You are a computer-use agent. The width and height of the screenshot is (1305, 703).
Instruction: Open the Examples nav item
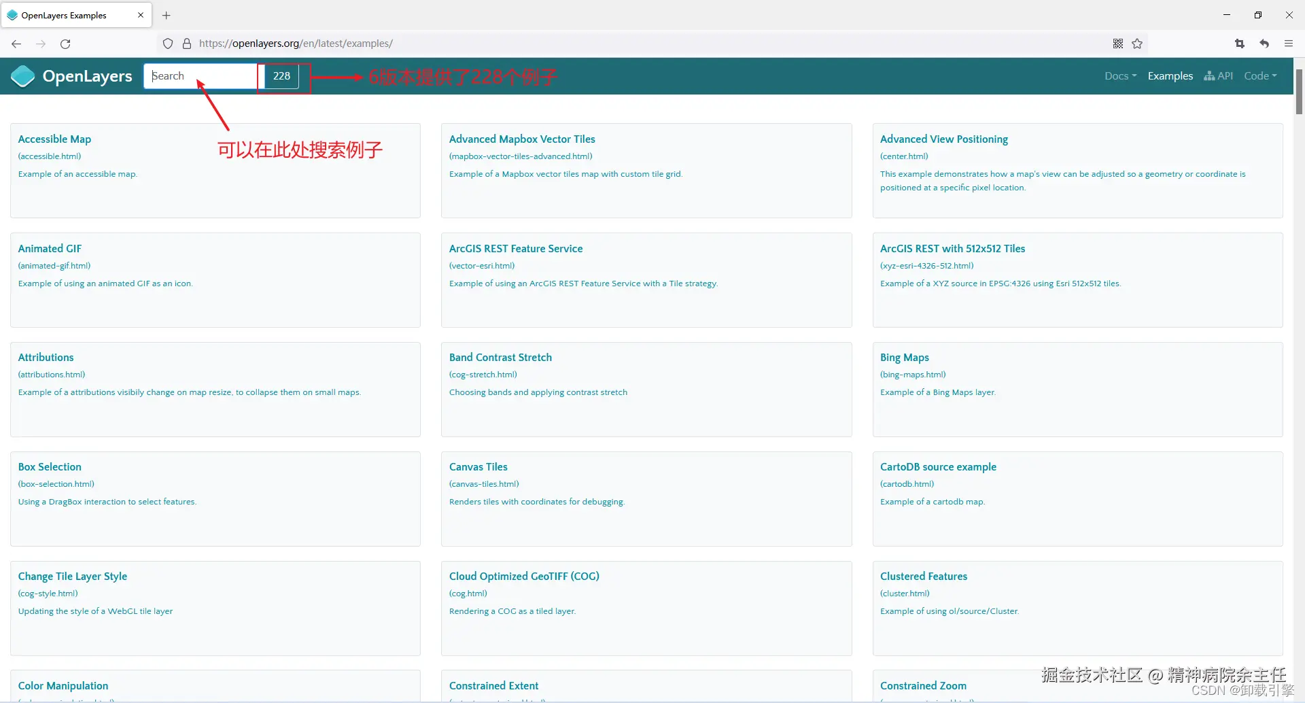pyautogui.click(x=1170, y=76)
